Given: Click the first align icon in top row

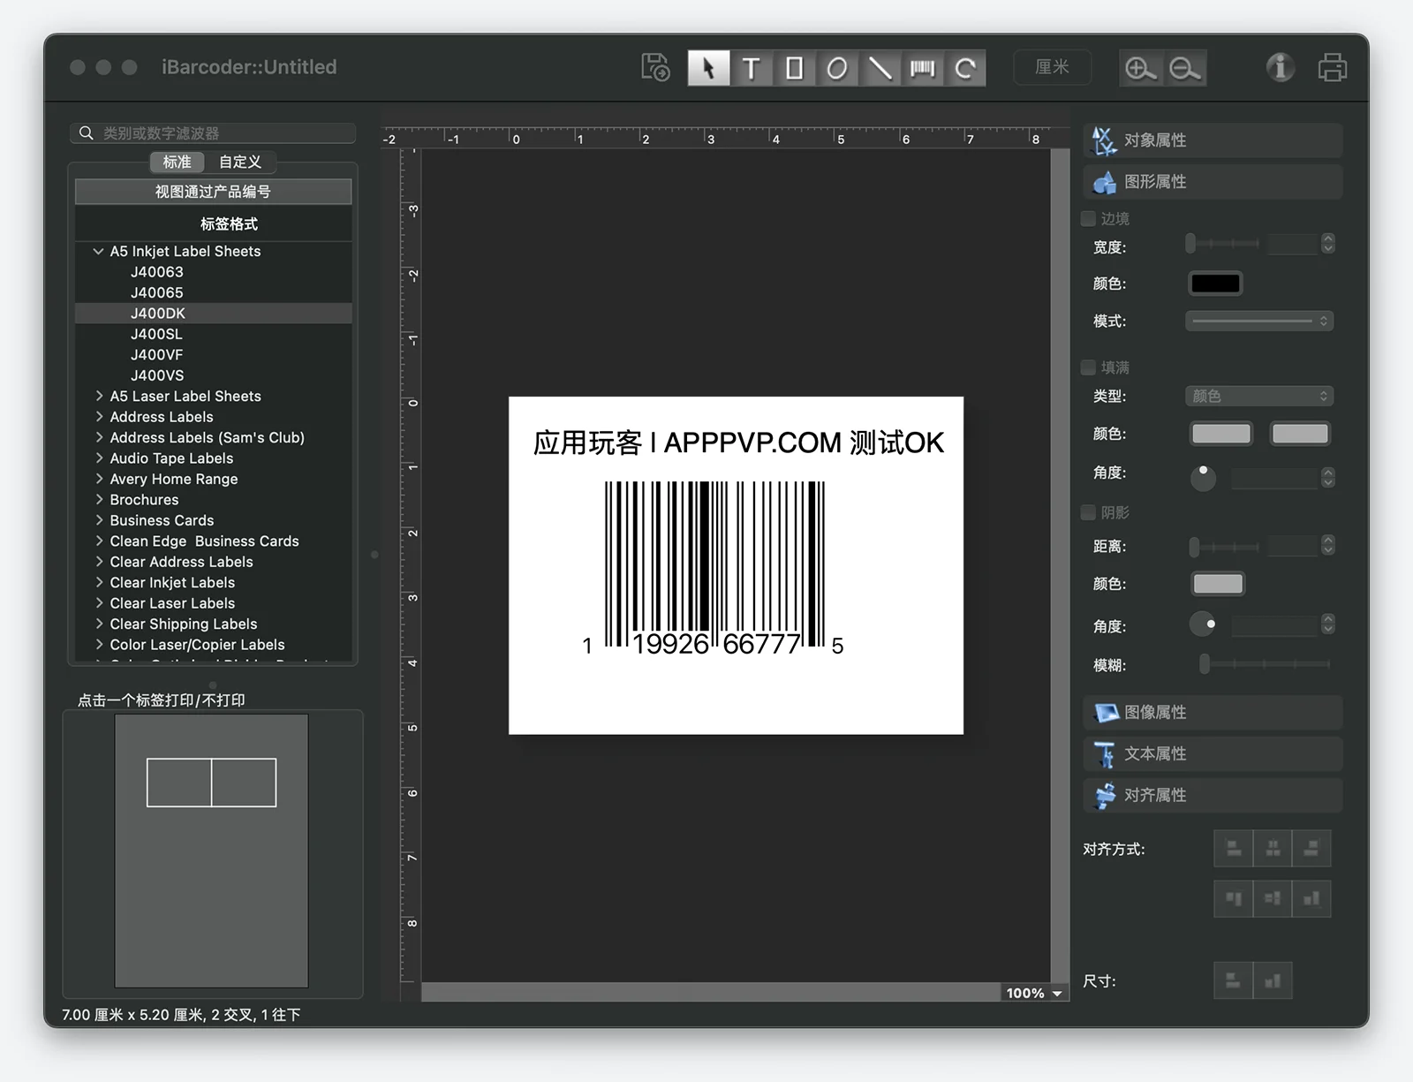Looking at the screenshot, I should pos(1234,849).
